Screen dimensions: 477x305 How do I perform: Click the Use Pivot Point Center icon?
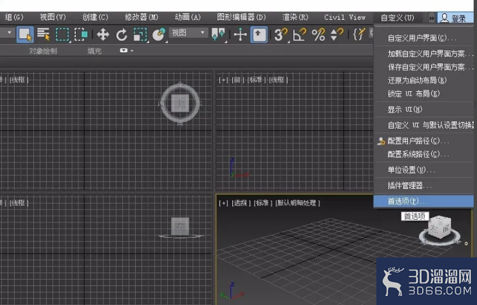(218, 34)
